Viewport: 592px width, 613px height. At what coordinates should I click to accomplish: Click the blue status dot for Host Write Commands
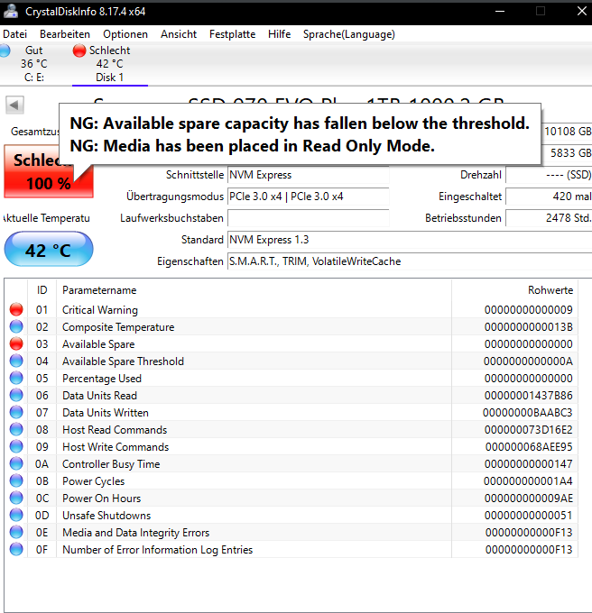click(16, 447)
